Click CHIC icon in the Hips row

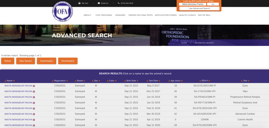[34, 91]
